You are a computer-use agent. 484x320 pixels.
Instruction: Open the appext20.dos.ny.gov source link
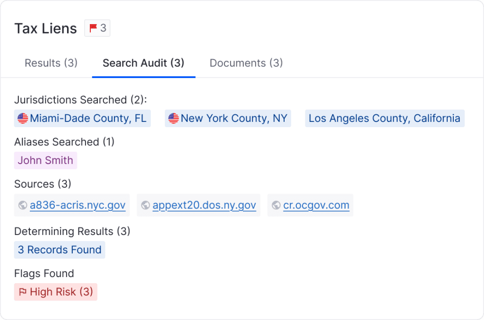click(204, 205)
